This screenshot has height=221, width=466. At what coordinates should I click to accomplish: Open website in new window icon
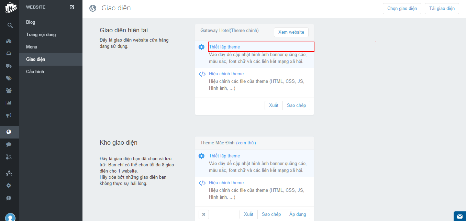coord(72,7)
